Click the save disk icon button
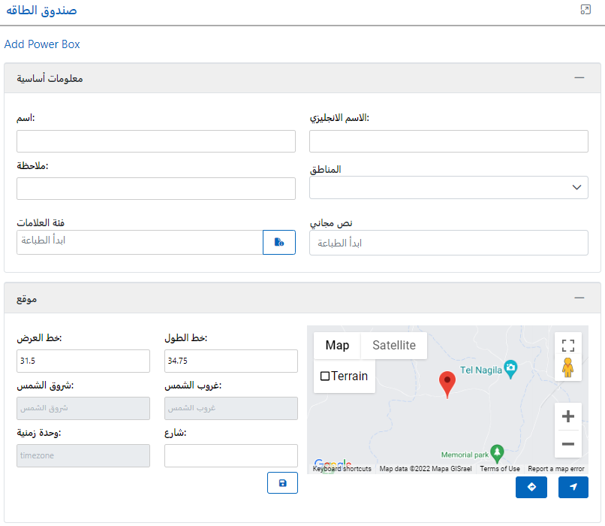The height and width of the screenshot is (526, 605). pyautogui.click(x=282, y=482)
